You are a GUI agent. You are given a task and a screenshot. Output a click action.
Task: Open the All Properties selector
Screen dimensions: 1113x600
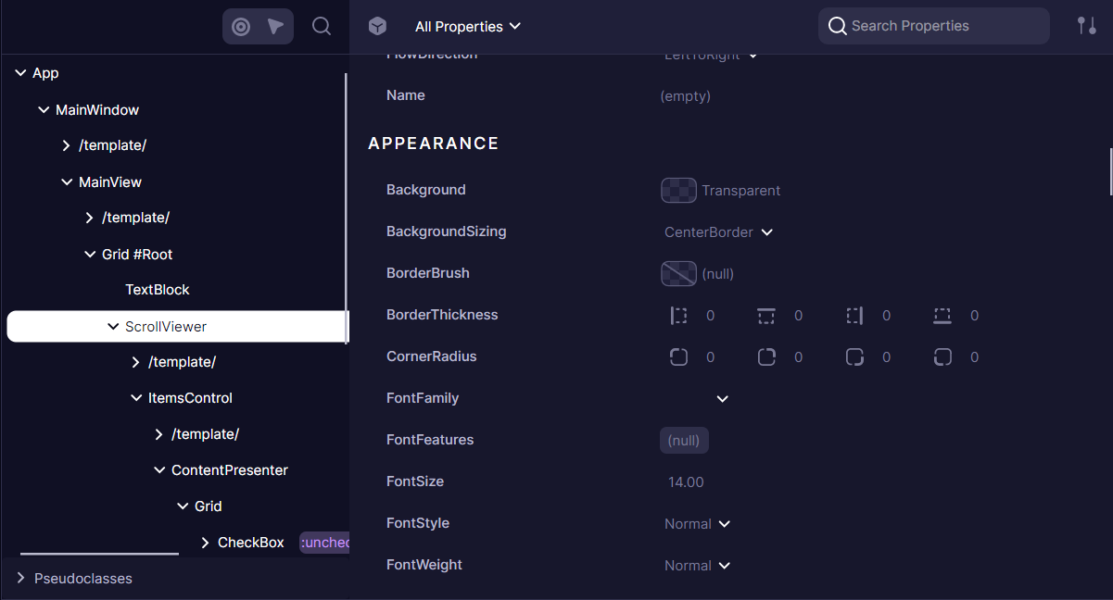(468, 26)
